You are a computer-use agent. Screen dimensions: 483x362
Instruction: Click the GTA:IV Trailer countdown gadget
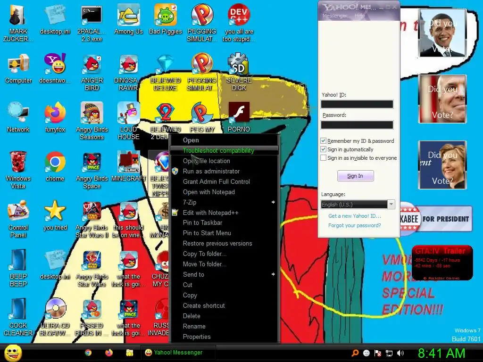[442, 263]
